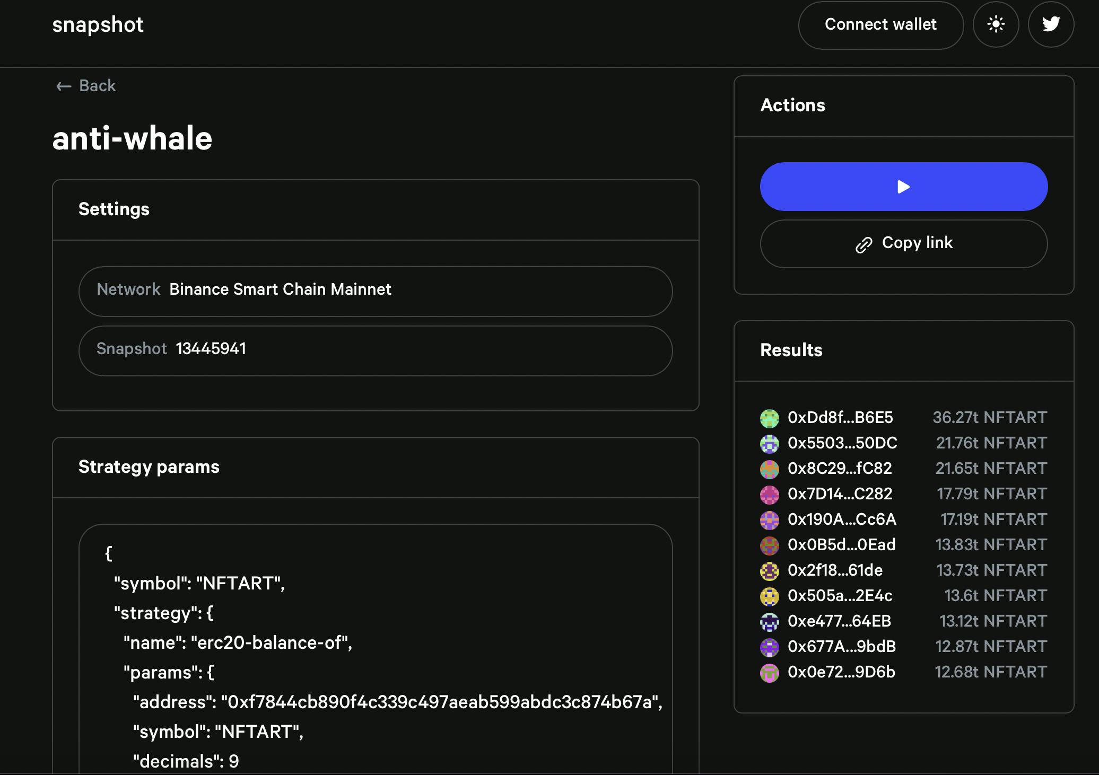The image size is (1099, 775).
Task: Click the 12.68t NFTART score
Action: [991, 672]
